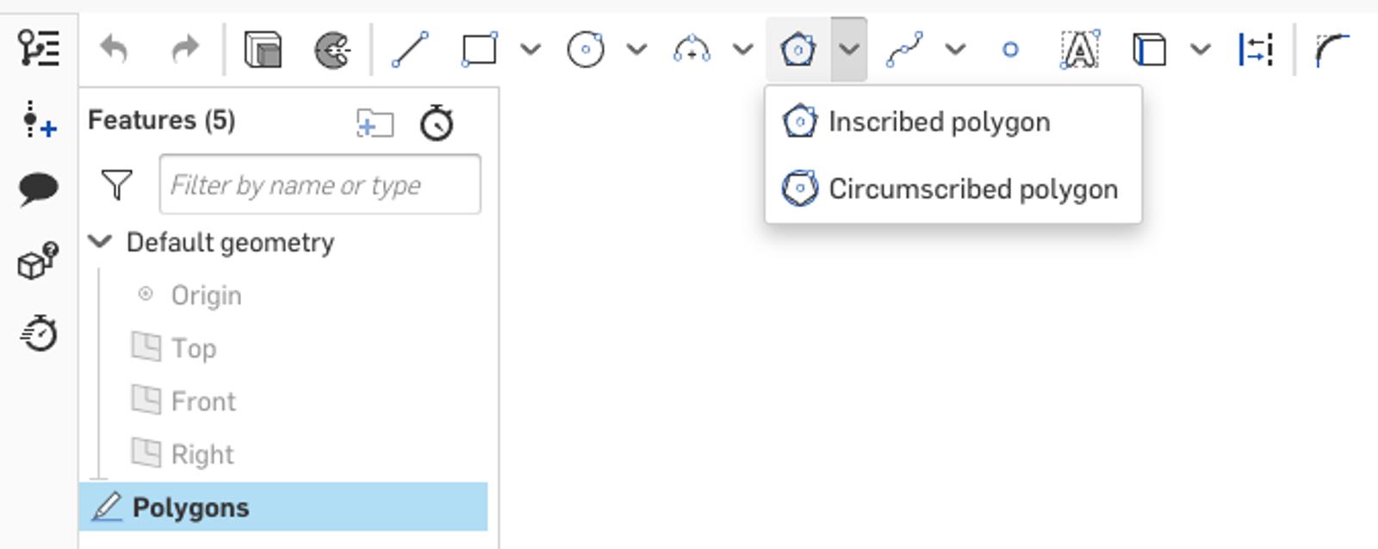Open the circle tool options dropdown
Viewport: 1378px width, 549px height.
click(636, 49)
